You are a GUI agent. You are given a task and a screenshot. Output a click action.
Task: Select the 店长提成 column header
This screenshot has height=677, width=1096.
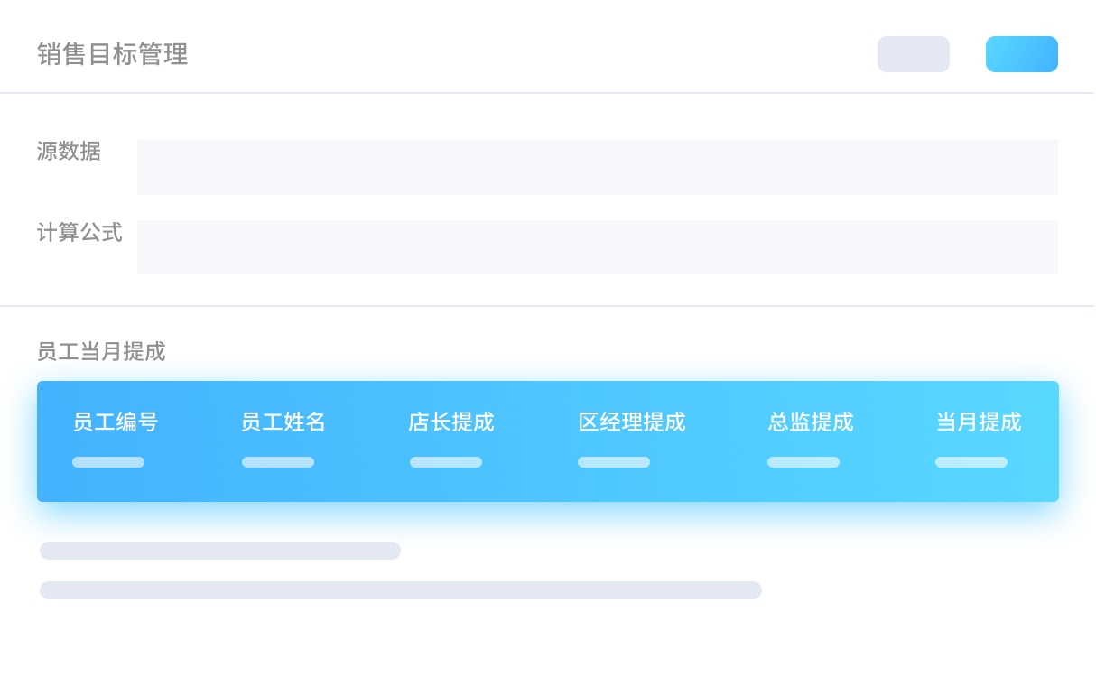[x=451, y=422]
